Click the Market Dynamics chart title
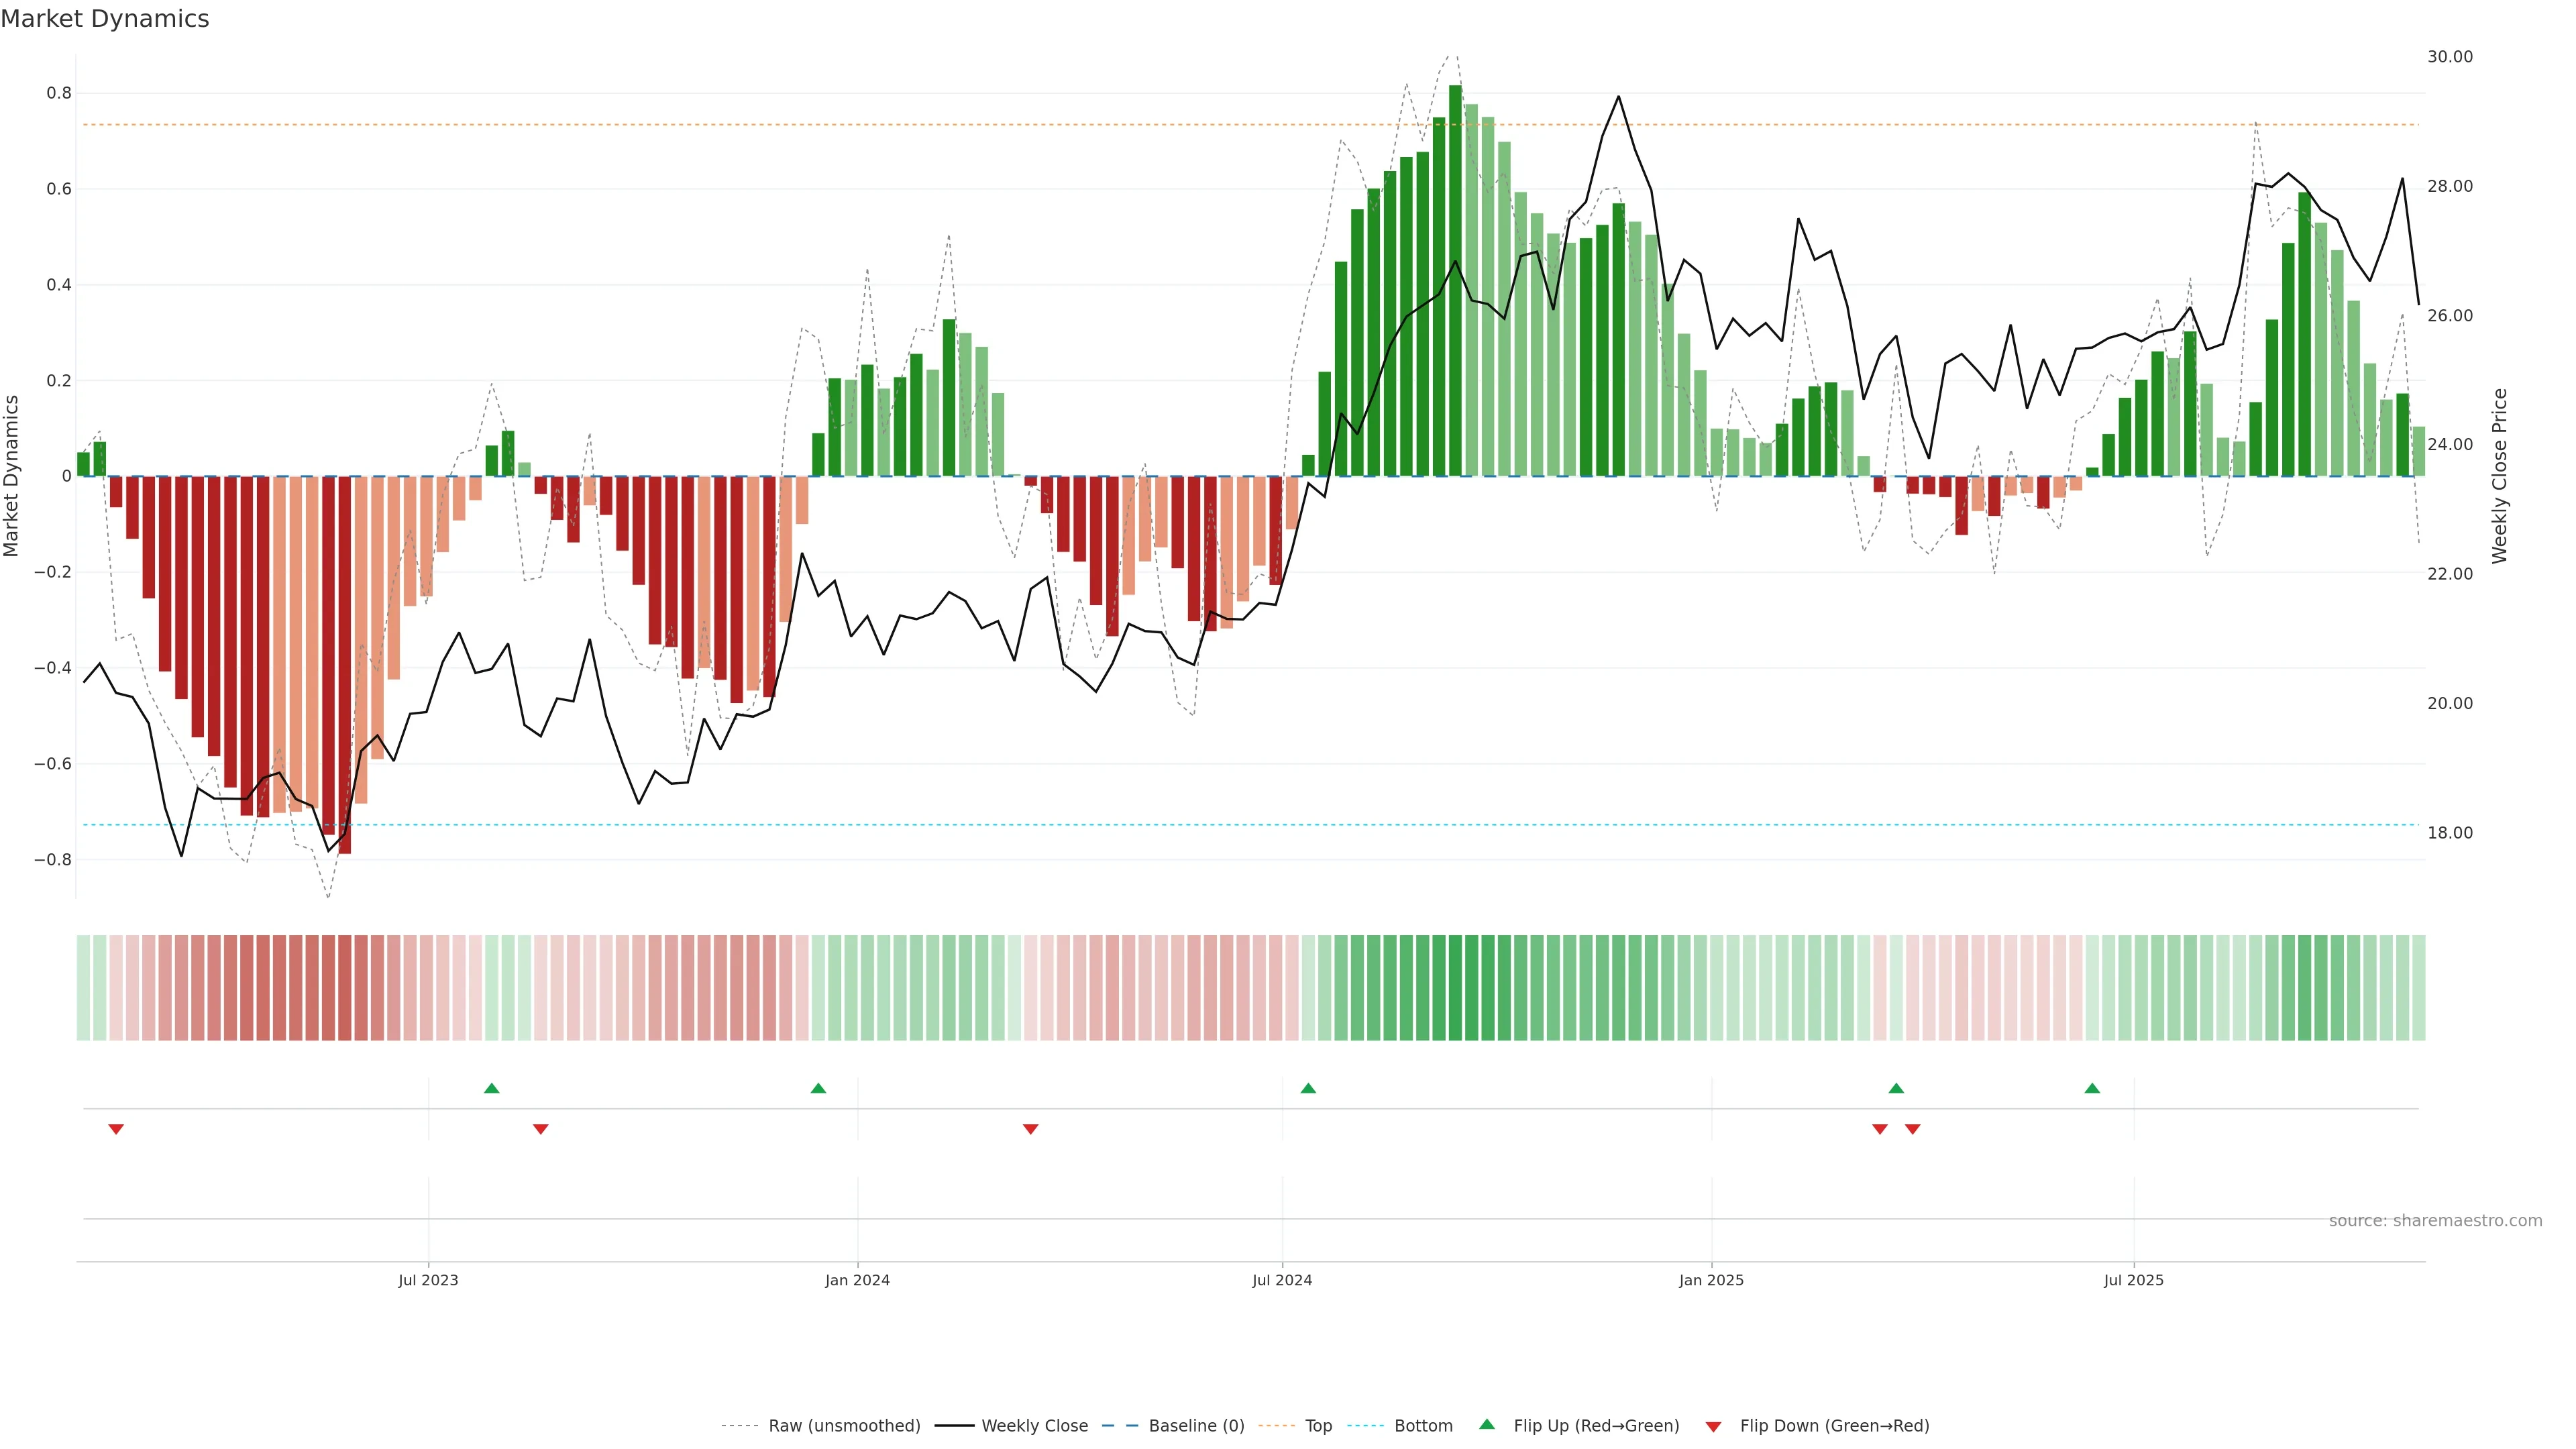The image size is (2576, 1449). tap(105, 19)
